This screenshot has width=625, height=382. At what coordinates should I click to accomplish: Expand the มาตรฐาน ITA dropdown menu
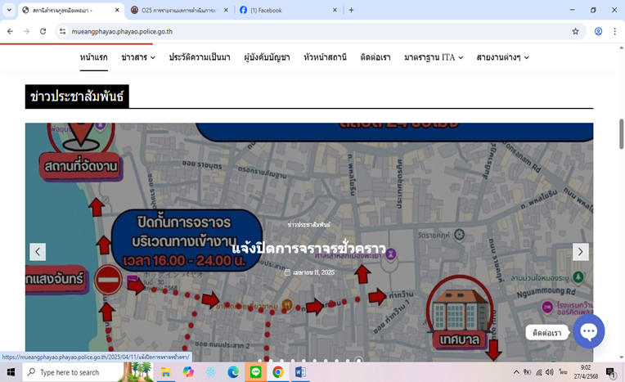coord(433,57)
